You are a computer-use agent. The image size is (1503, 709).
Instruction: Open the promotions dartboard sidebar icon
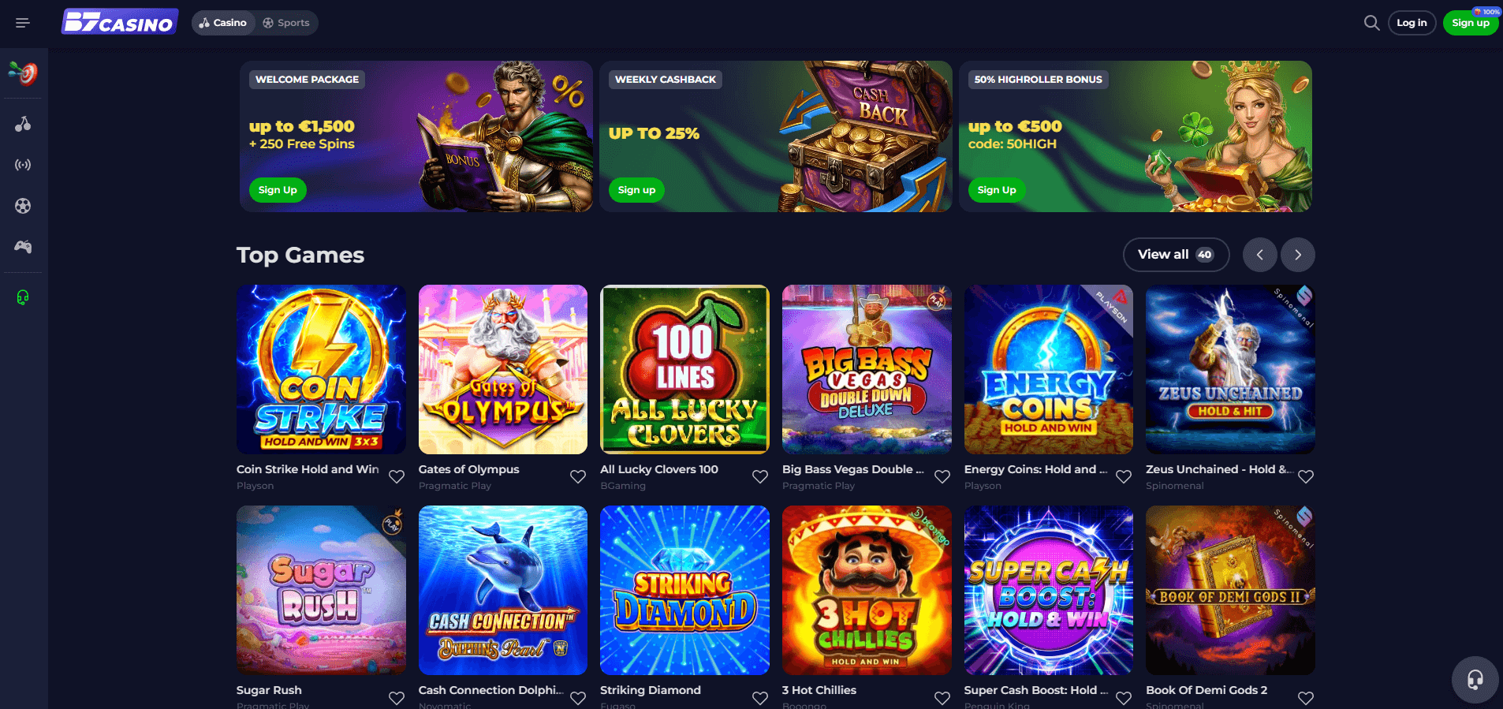[23, 73]
